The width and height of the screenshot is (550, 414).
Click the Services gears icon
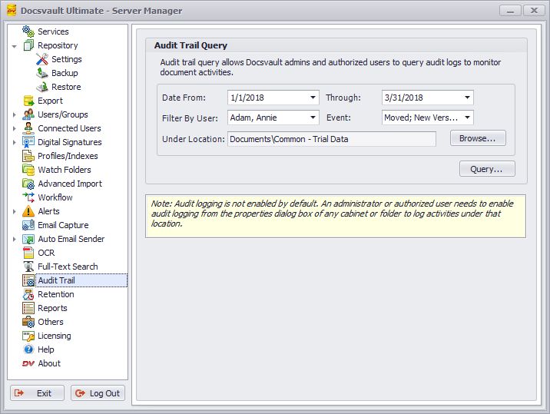pos(28,31)
